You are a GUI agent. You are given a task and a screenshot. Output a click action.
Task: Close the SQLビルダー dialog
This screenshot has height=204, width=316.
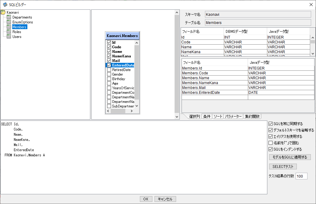pos(311,5)
